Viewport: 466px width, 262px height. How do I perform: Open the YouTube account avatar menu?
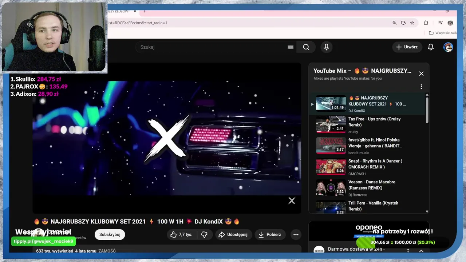448,47
